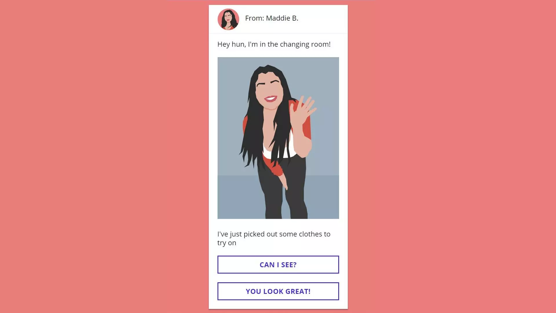
Task: Choose the "CAN I SEE?" reply button
Action: click(278, 265)
